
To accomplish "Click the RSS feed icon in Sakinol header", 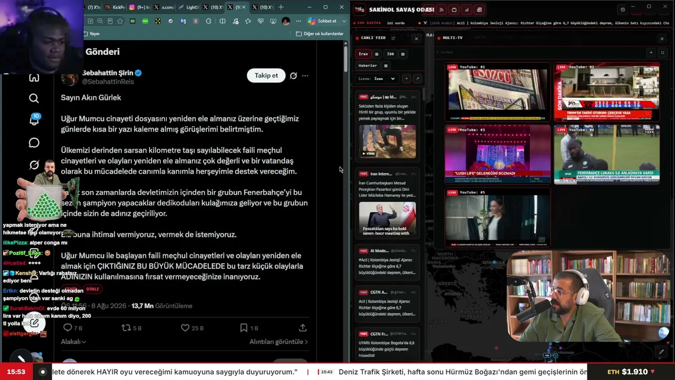I will (441, 9).
